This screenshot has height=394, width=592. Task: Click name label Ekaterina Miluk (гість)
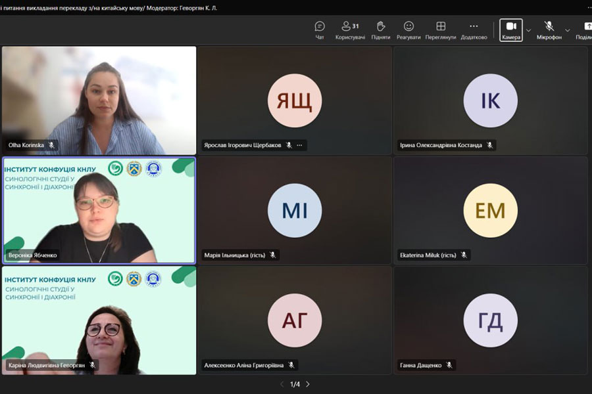click(428, 255)
